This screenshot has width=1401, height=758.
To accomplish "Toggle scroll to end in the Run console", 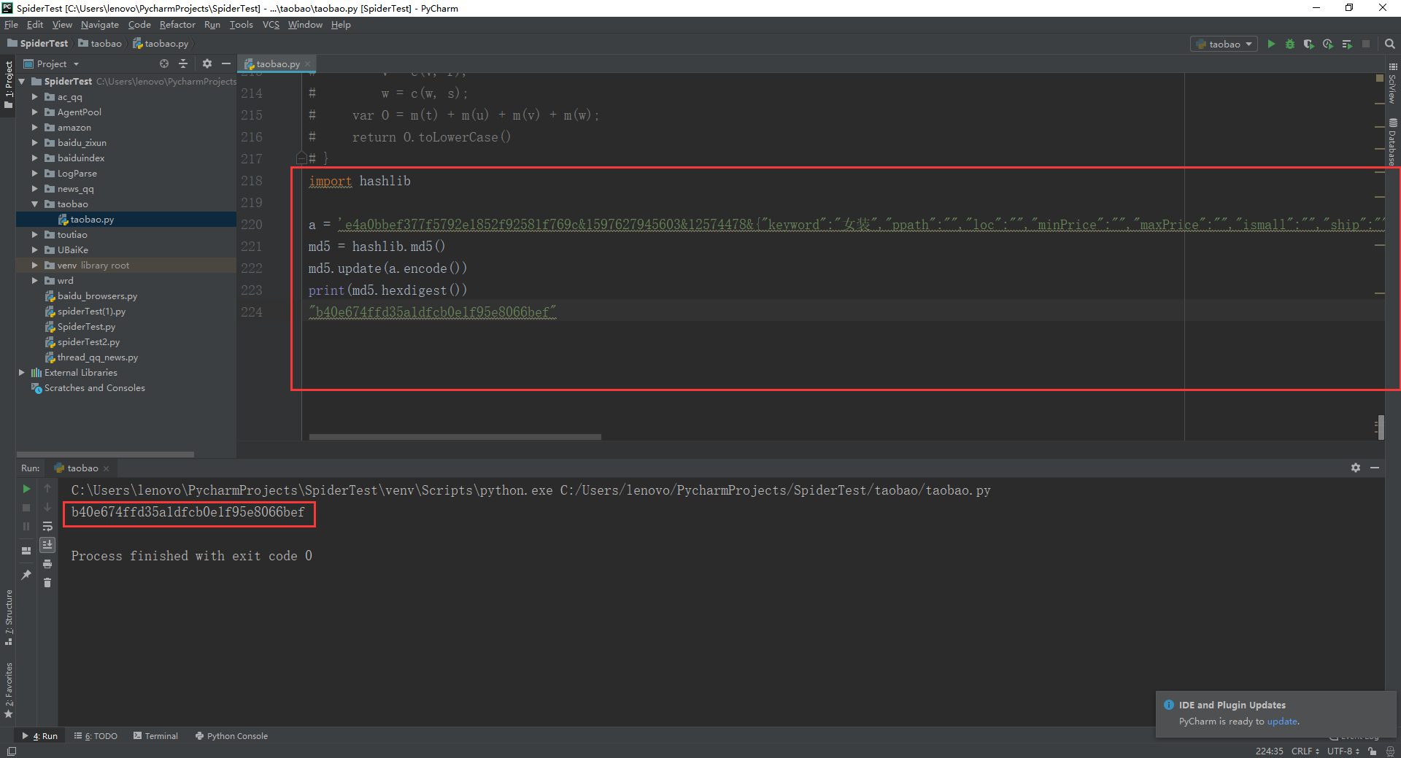I will coord(47,545).
